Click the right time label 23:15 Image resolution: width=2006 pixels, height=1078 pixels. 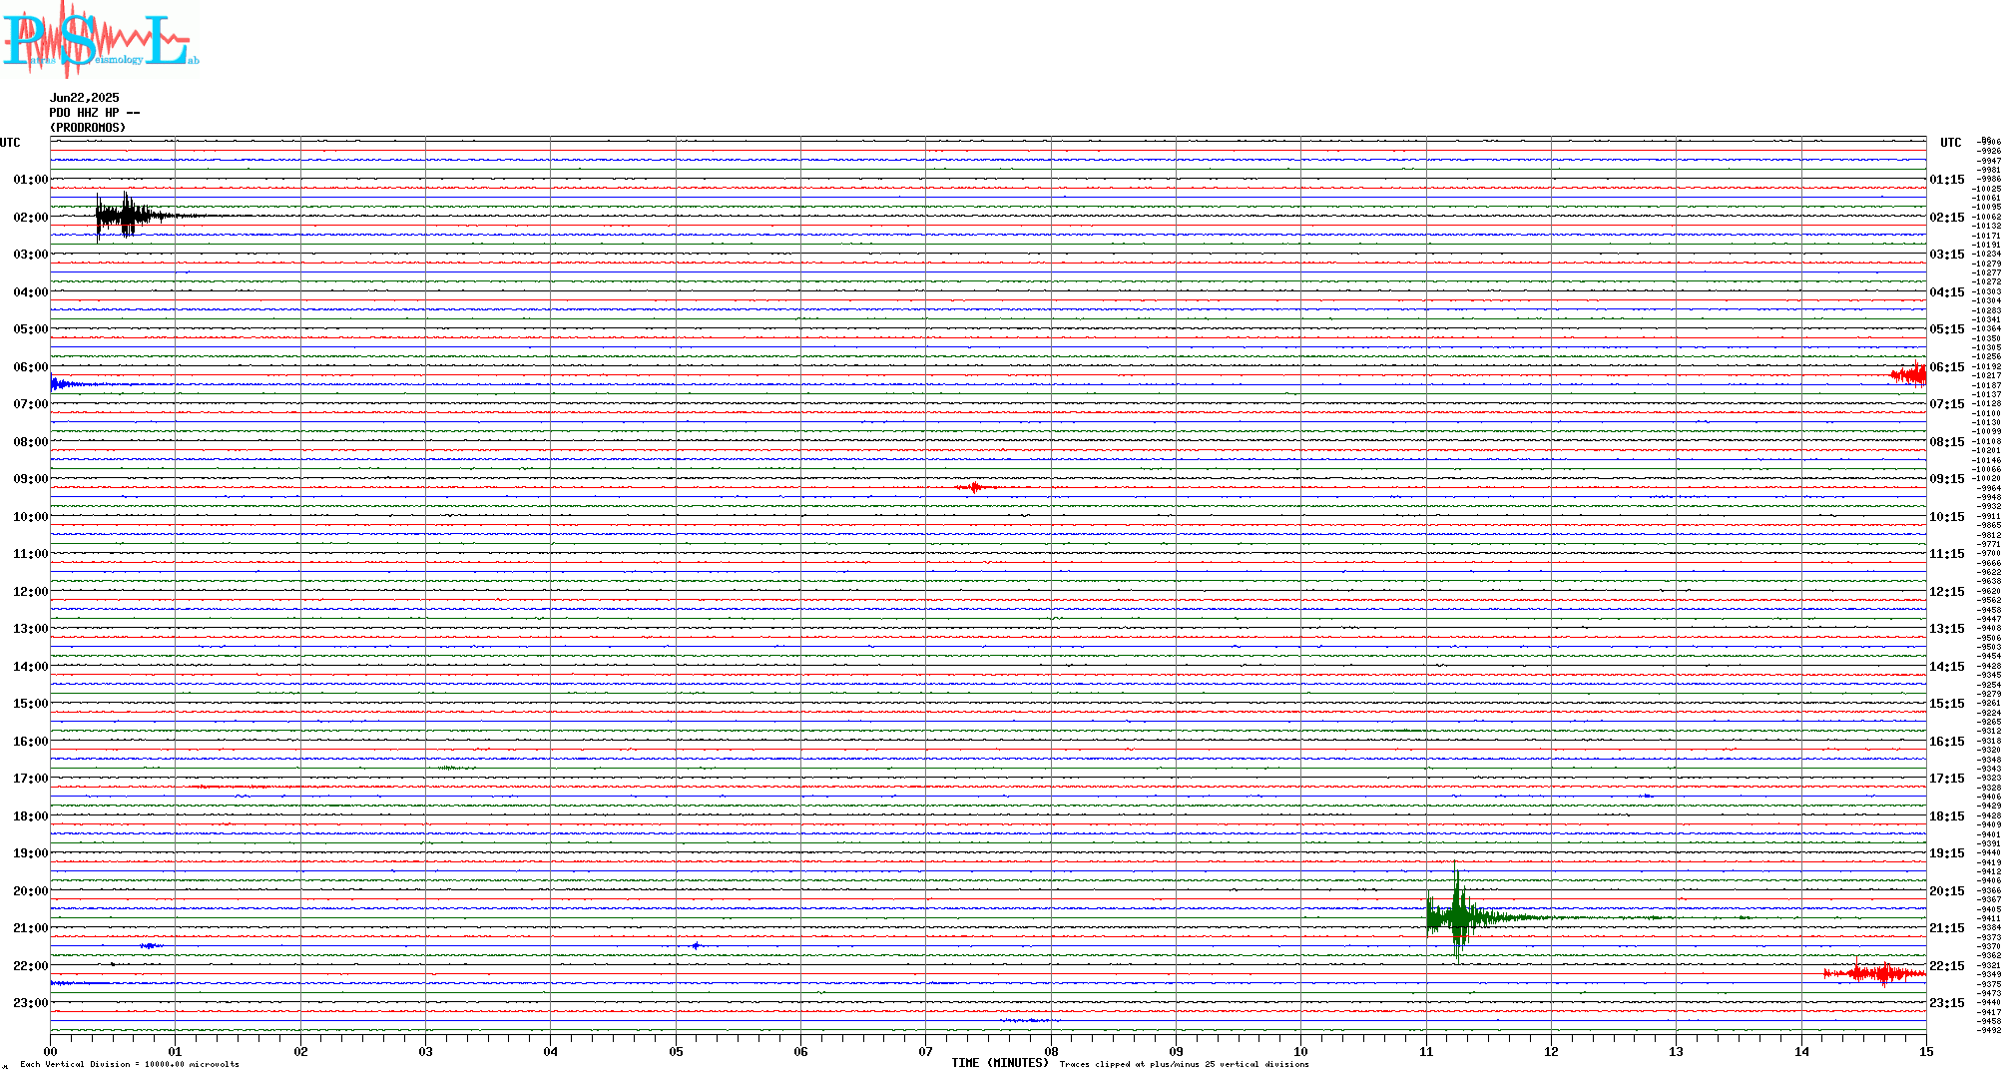(1947, 1003)
